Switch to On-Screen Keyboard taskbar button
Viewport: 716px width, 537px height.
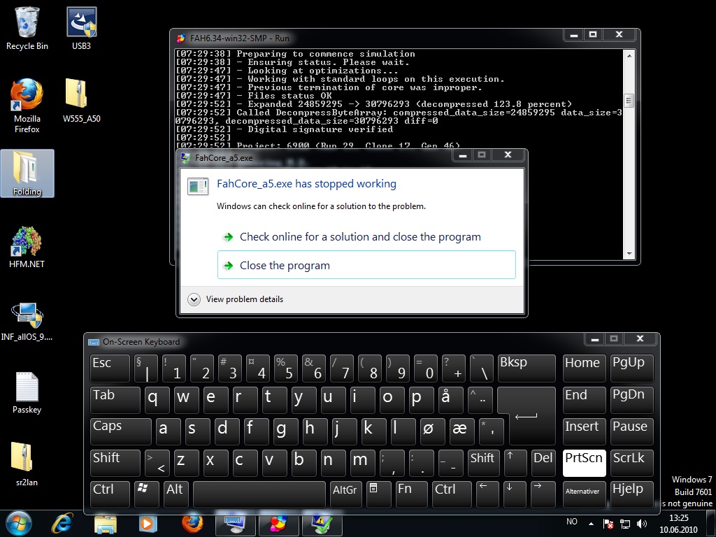click(235, 524)
